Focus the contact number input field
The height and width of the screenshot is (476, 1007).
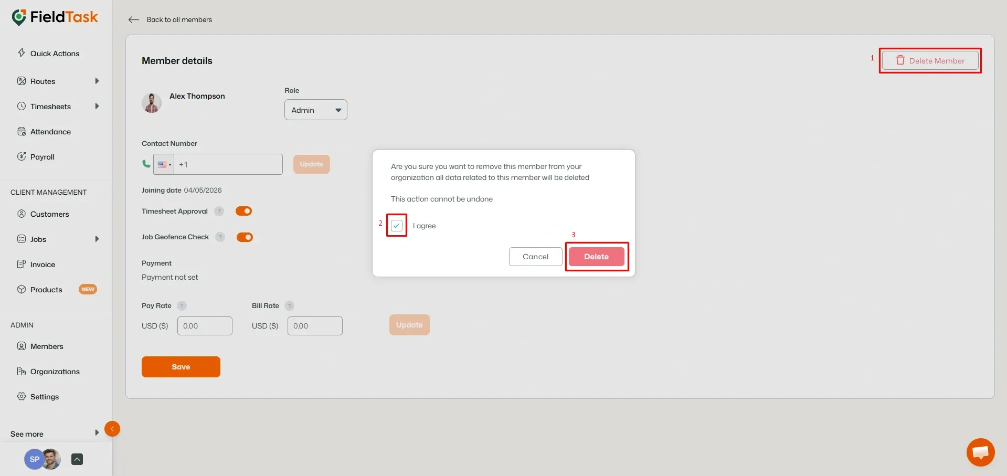[228, 164]
